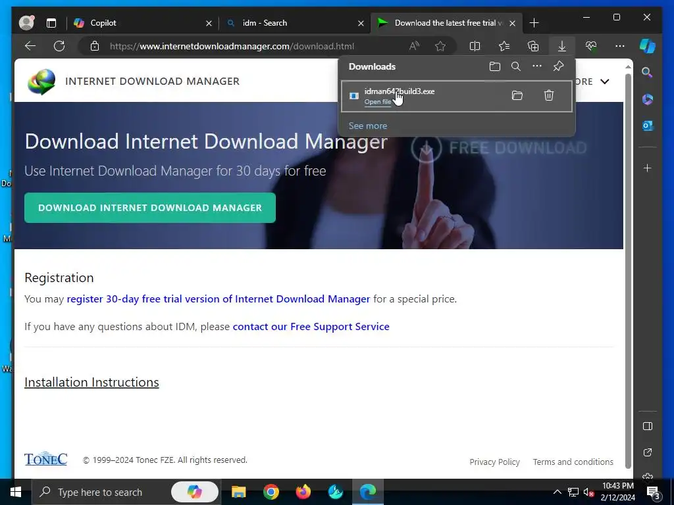
Task: Activate Read aloud icon in address bar
Action: click(x=414, y=46)
